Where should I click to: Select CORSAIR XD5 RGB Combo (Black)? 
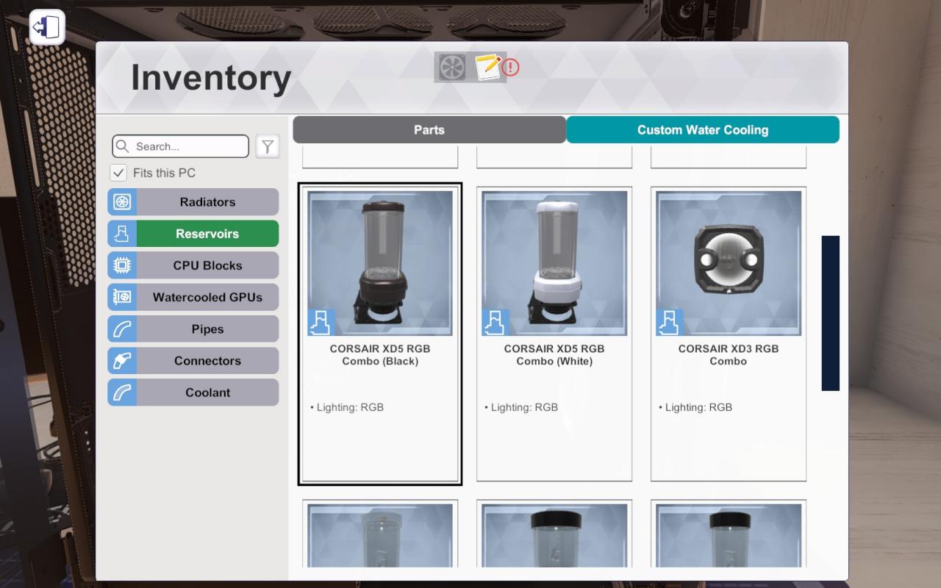click(x=380, y=334)
